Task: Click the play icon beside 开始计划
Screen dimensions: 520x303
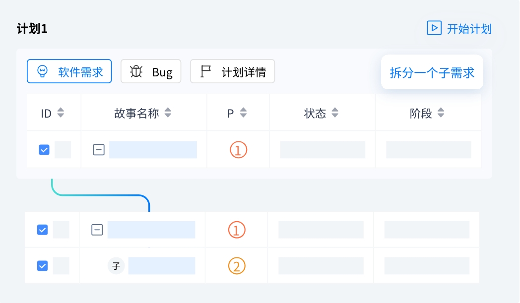Action: click(x=434, y=28)
